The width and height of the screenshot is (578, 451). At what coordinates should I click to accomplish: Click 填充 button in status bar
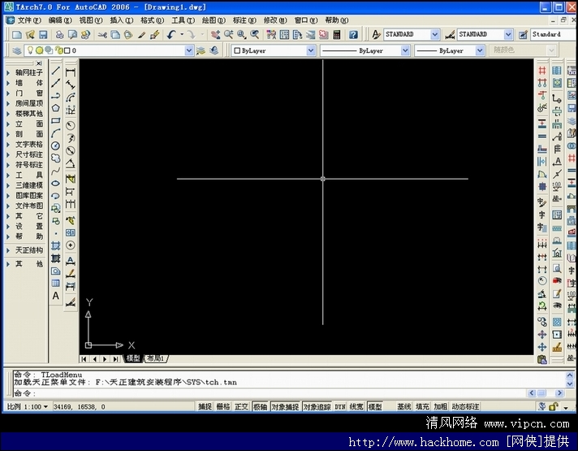(422, 406)
